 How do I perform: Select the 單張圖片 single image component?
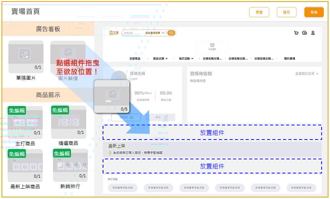click(26, 57)
